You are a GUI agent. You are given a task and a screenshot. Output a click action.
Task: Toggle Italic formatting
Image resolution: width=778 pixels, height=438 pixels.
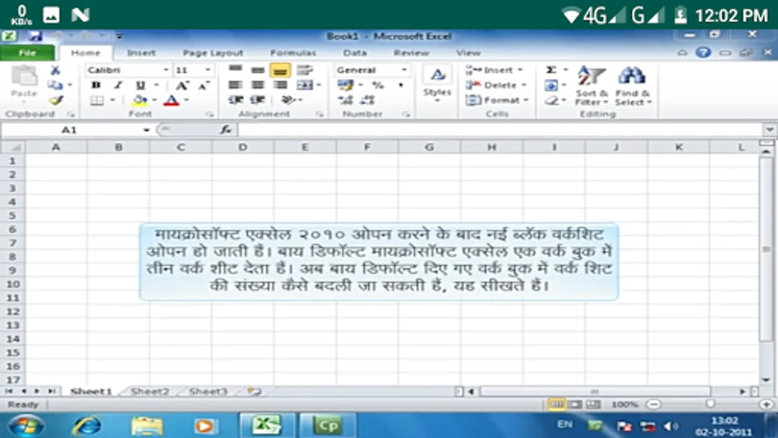click(118, 86)
